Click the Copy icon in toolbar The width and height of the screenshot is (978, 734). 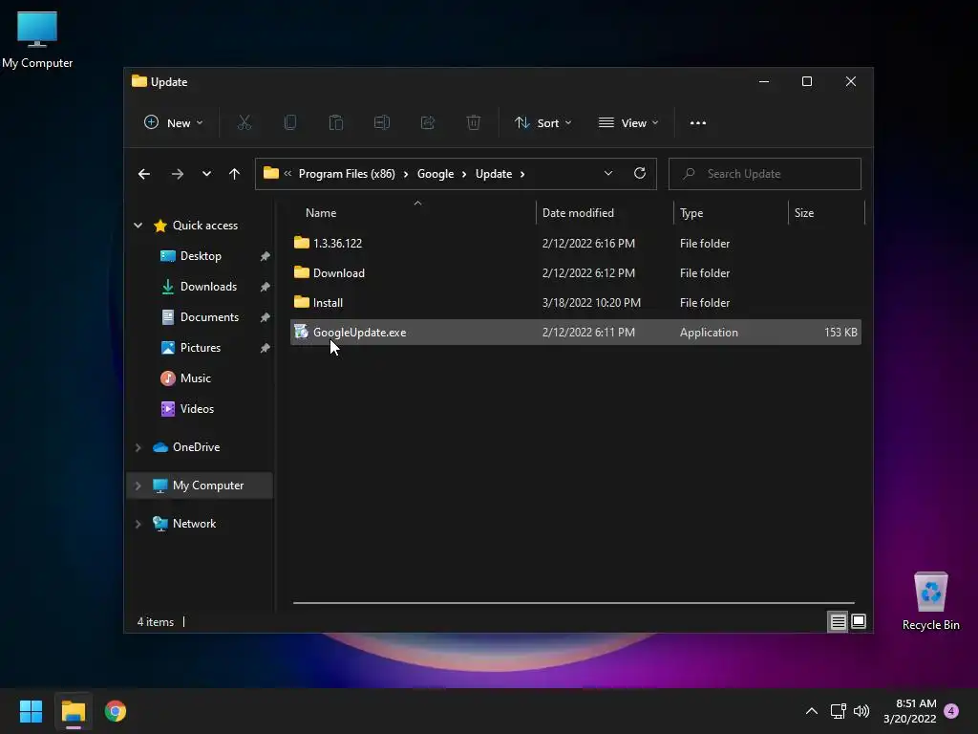tap(290, 123)
